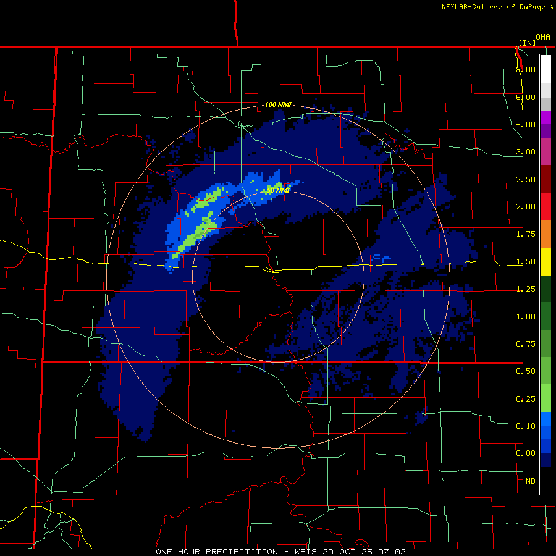Click the OHA product label

[x=543, y=37]
